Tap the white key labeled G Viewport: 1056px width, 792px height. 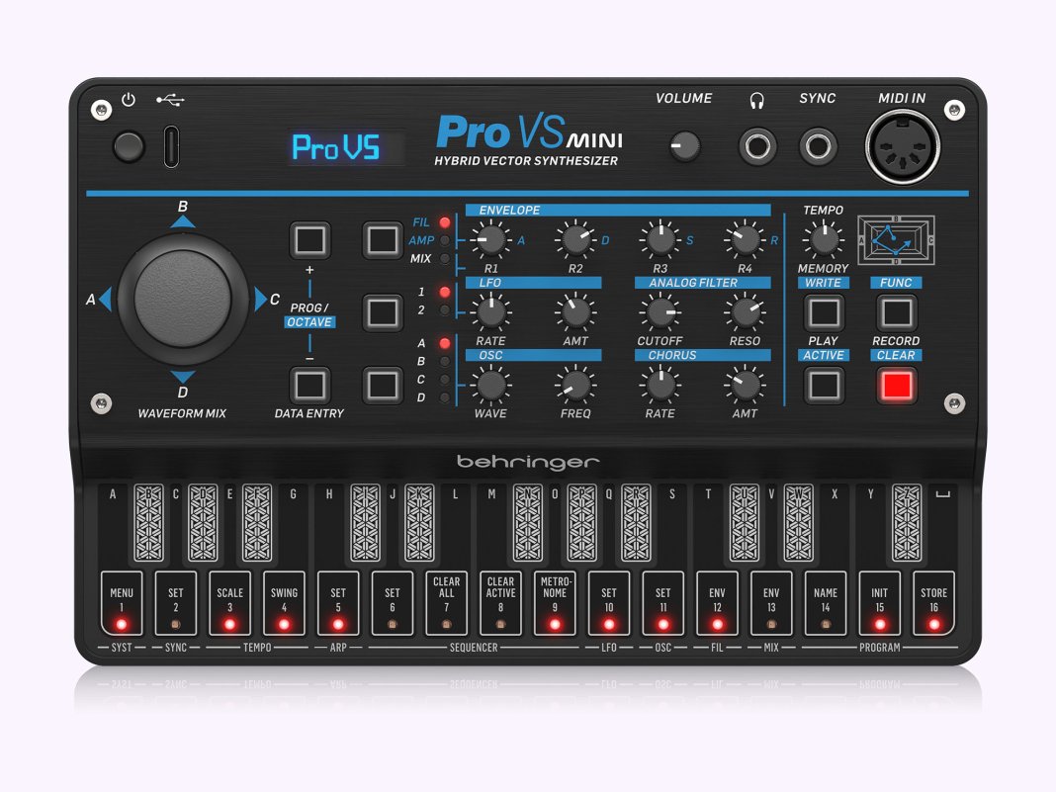click(x=293, y=524)
